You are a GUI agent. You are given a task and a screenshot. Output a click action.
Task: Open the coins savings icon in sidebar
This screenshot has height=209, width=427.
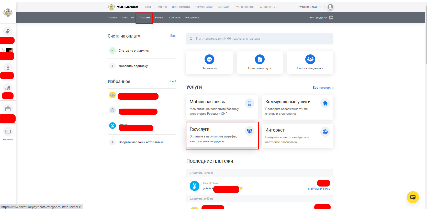tap(8, 88)
